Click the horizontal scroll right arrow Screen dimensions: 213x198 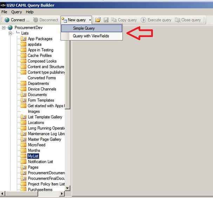pos(62,194)
